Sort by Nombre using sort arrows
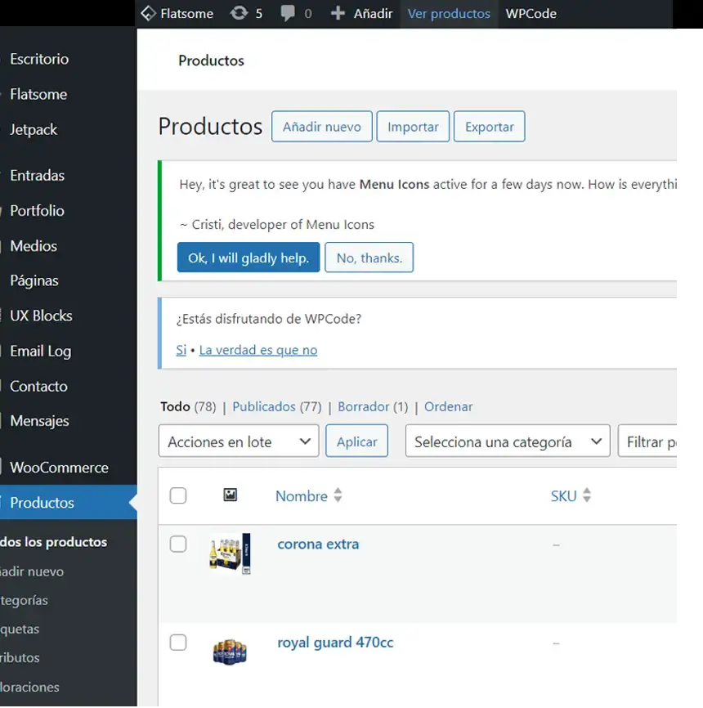Viewport: 703px width, 708px height. pos(338,496)
